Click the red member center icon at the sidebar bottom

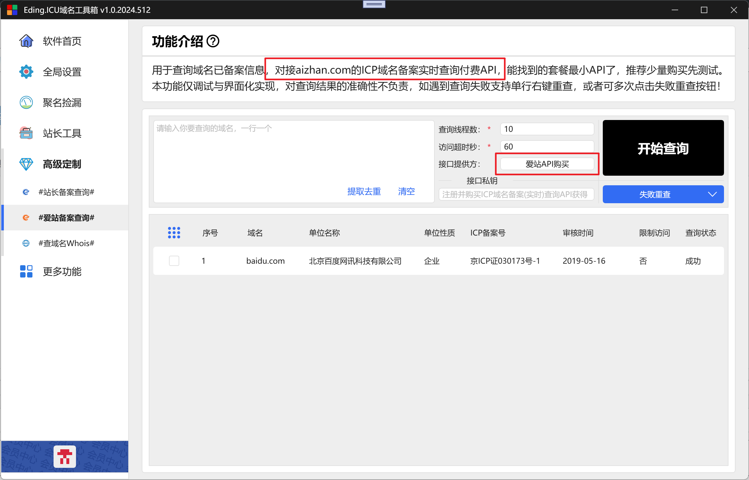(x=65, y=457)
